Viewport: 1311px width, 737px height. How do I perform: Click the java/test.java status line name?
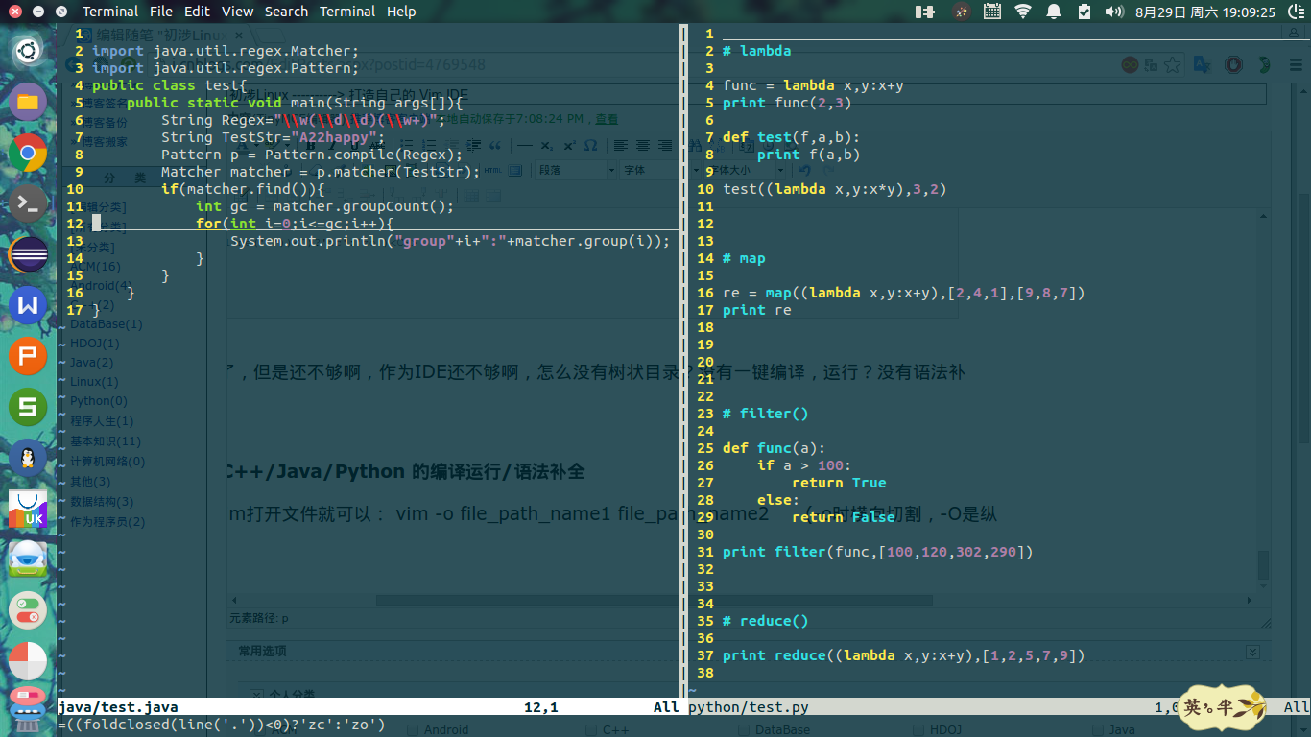(118, 707)
